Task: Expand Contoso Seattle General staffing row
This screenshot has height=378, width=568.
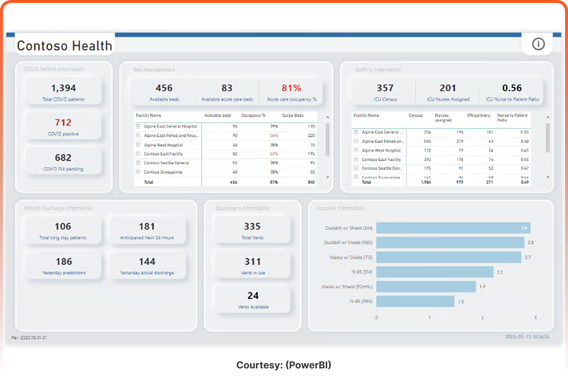Action: [x=356, y=168]
